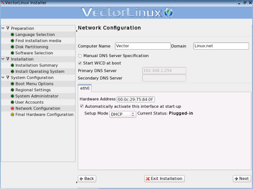Click the green dot beside Language Selection
253x189 pixels.
[12, 35]
